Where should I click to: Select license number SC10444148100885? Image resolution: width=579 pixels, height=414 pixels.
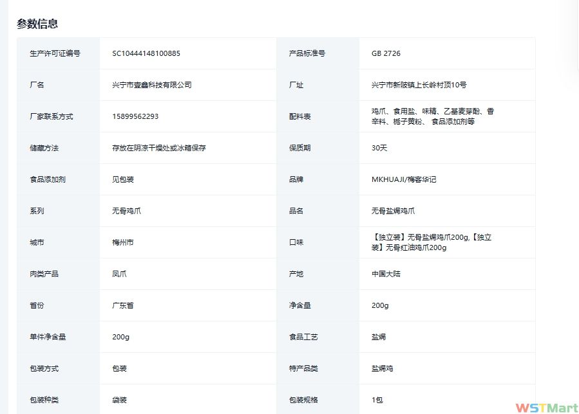pos(146,53)
